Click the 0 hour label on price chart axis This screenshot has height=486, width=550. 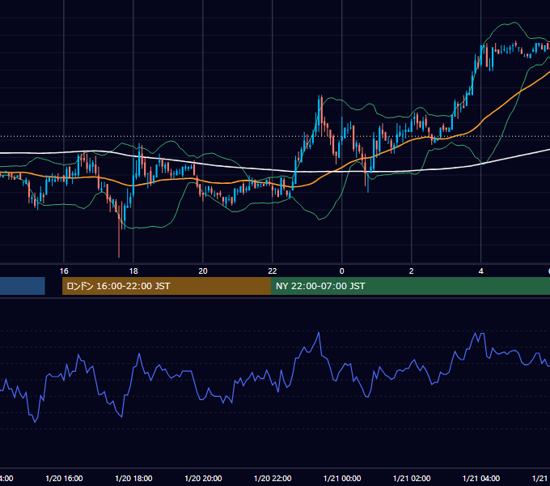tap(341, 271)
